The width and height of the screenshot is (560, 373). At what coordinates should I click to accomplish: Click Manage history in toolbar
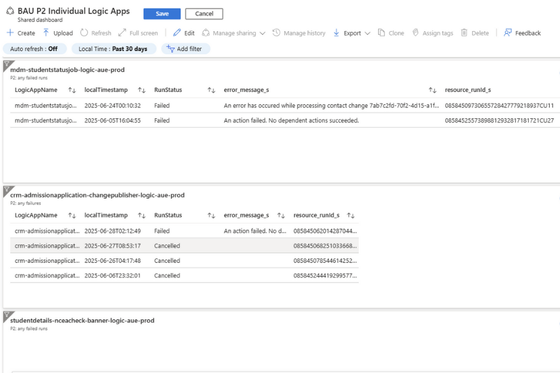(300, 33)
